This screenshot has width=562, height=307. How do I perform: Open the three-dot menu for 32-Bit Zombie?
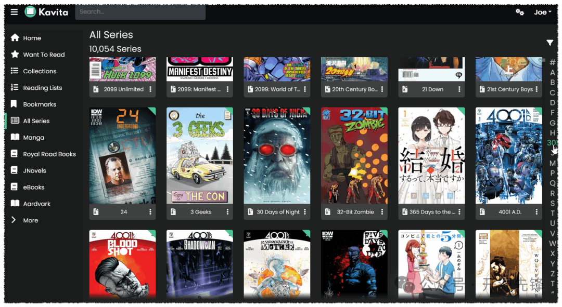coord(382,212)
